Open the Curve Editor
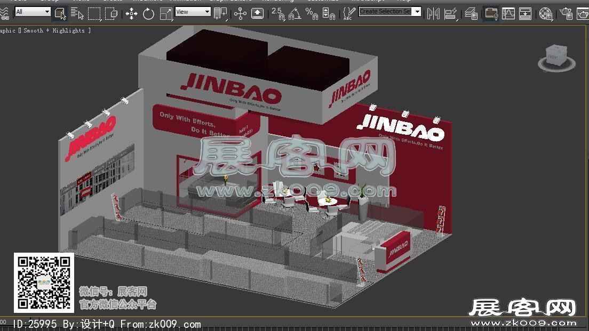 point(508,14)
